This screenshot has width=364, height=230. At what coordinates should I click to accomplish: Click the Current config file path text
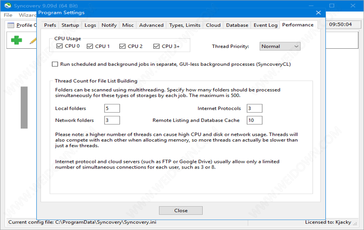coord(82,222)
